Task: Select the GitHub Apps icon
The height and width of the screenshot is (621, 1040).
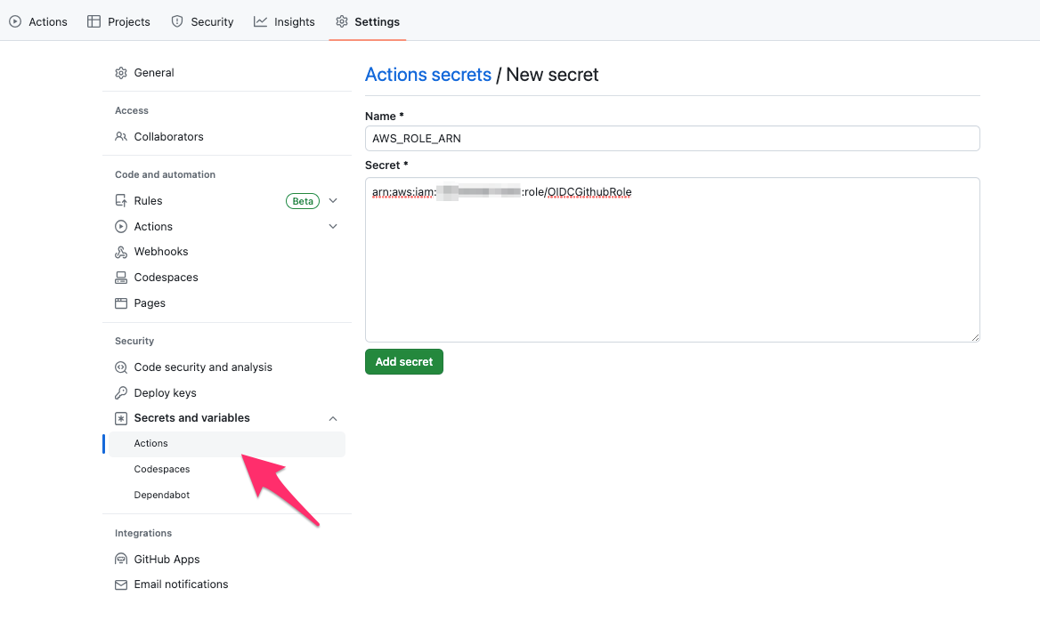Action: click(x=120, y=559)
